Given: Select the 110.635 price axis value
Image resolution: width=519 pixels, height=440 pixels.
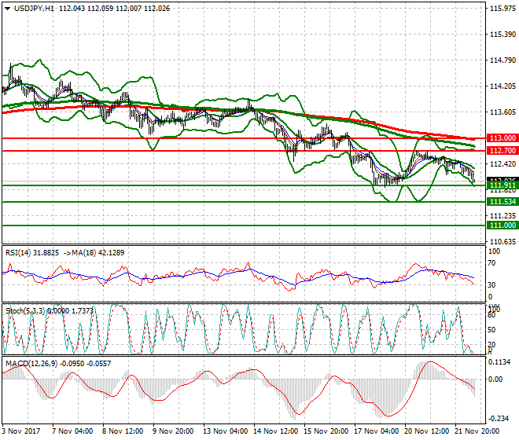Looking at the screenshot, I should (x=502, y=242).
